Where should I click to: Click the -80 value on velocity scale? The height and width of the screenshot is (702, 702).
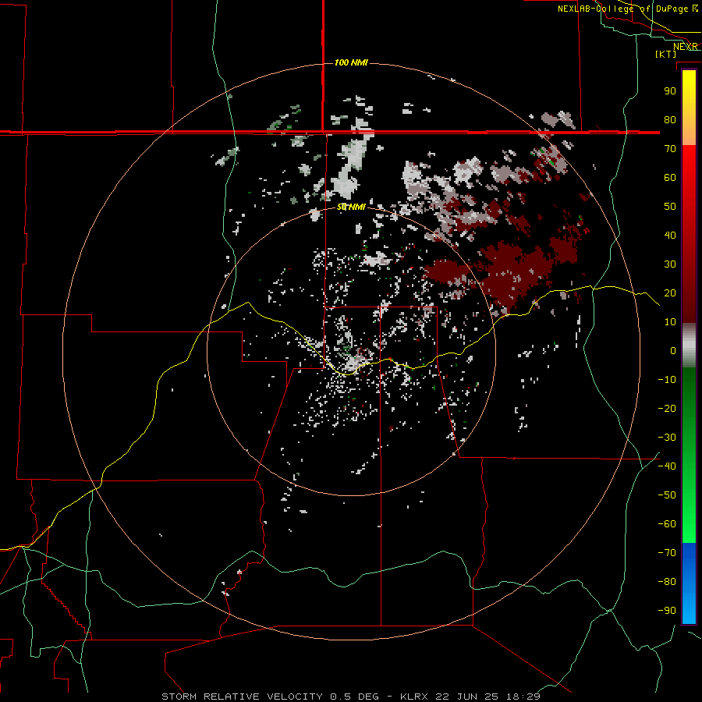point(667,582)
